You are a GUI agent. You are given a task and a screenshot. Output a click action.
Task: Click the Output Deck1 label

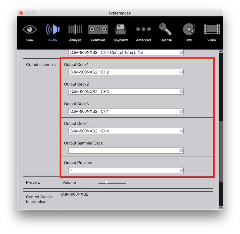[x=76, y=65]
